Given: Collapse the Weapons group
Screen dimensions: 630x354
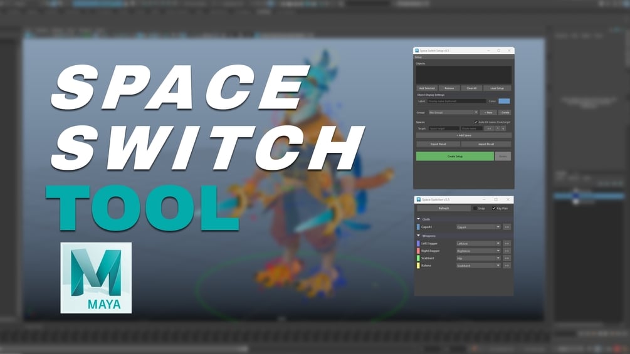Looking at the screenshot, I should 418,236.
